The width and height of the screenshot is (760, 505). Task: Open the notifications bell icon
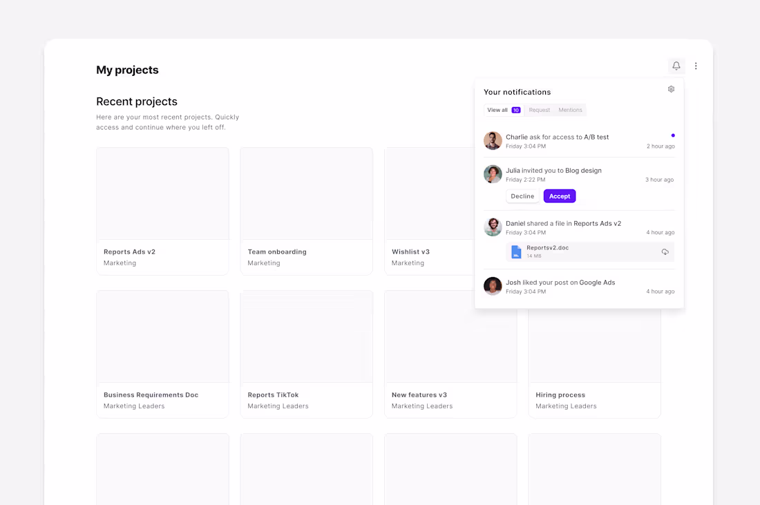pyautogui.click(x=676, y=66)
